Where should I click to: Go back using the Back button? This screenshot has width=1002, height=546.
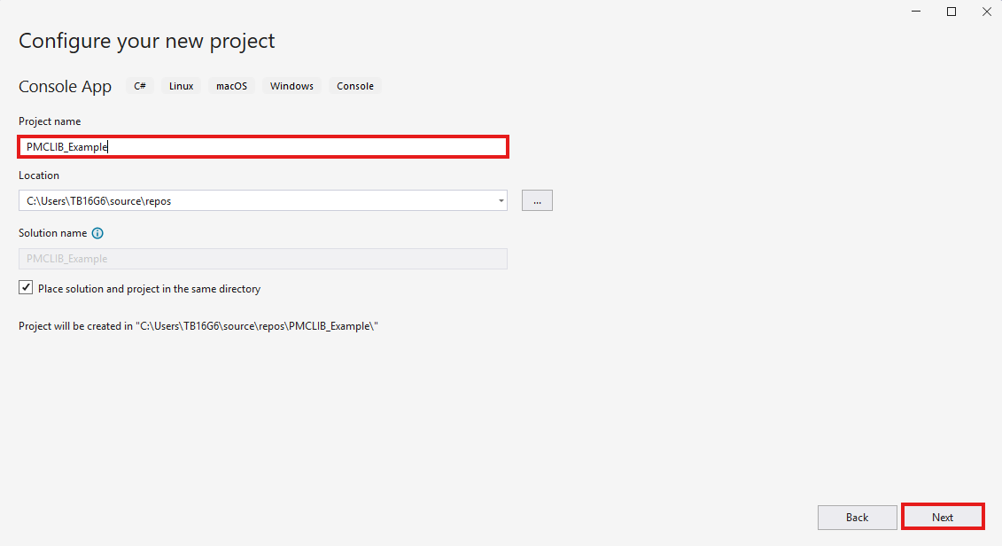pyautogui.click(x=857, y=518)
